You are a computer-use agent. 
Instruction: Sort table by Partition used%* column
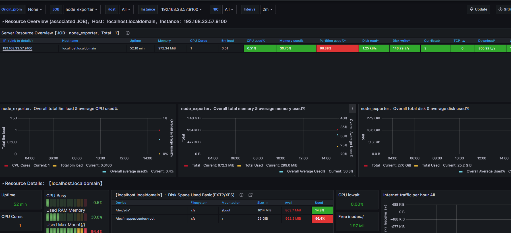[332, 41]
